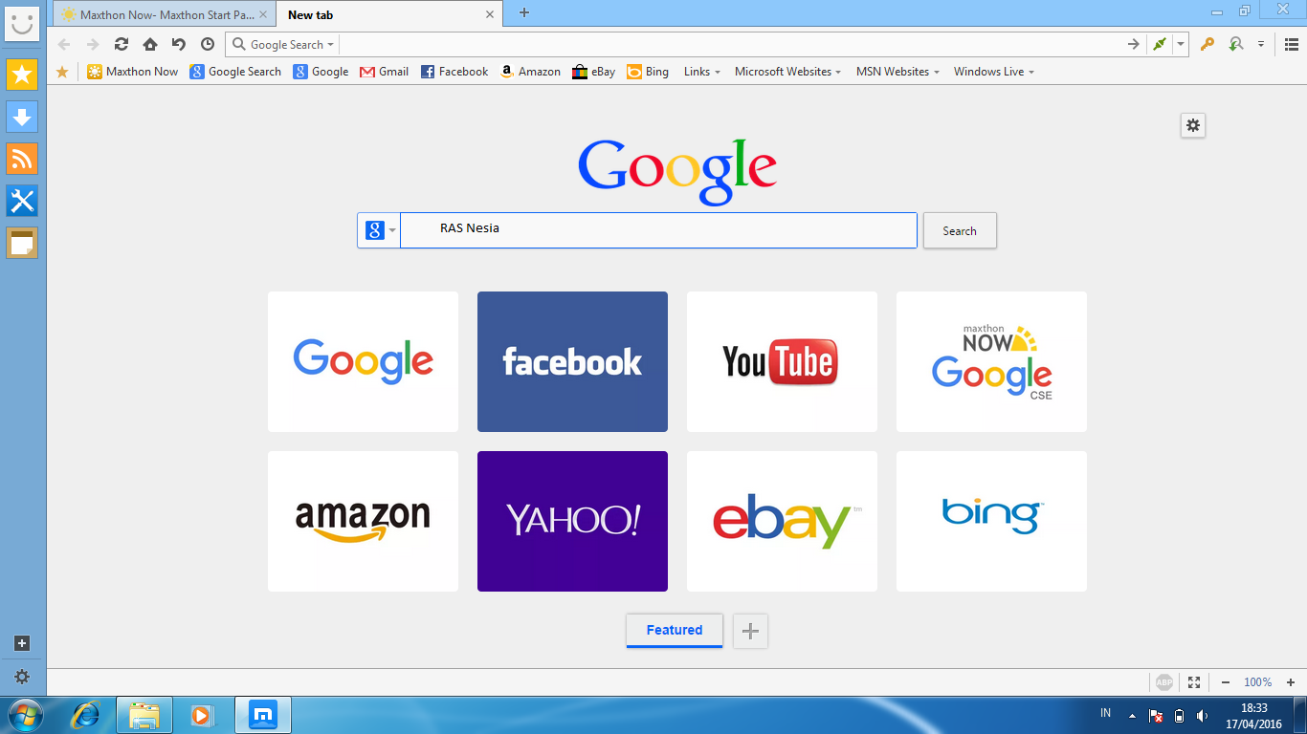Open the Windows Live folder dropdown
The image size is (1307, 734).
[x=994, y=72]
